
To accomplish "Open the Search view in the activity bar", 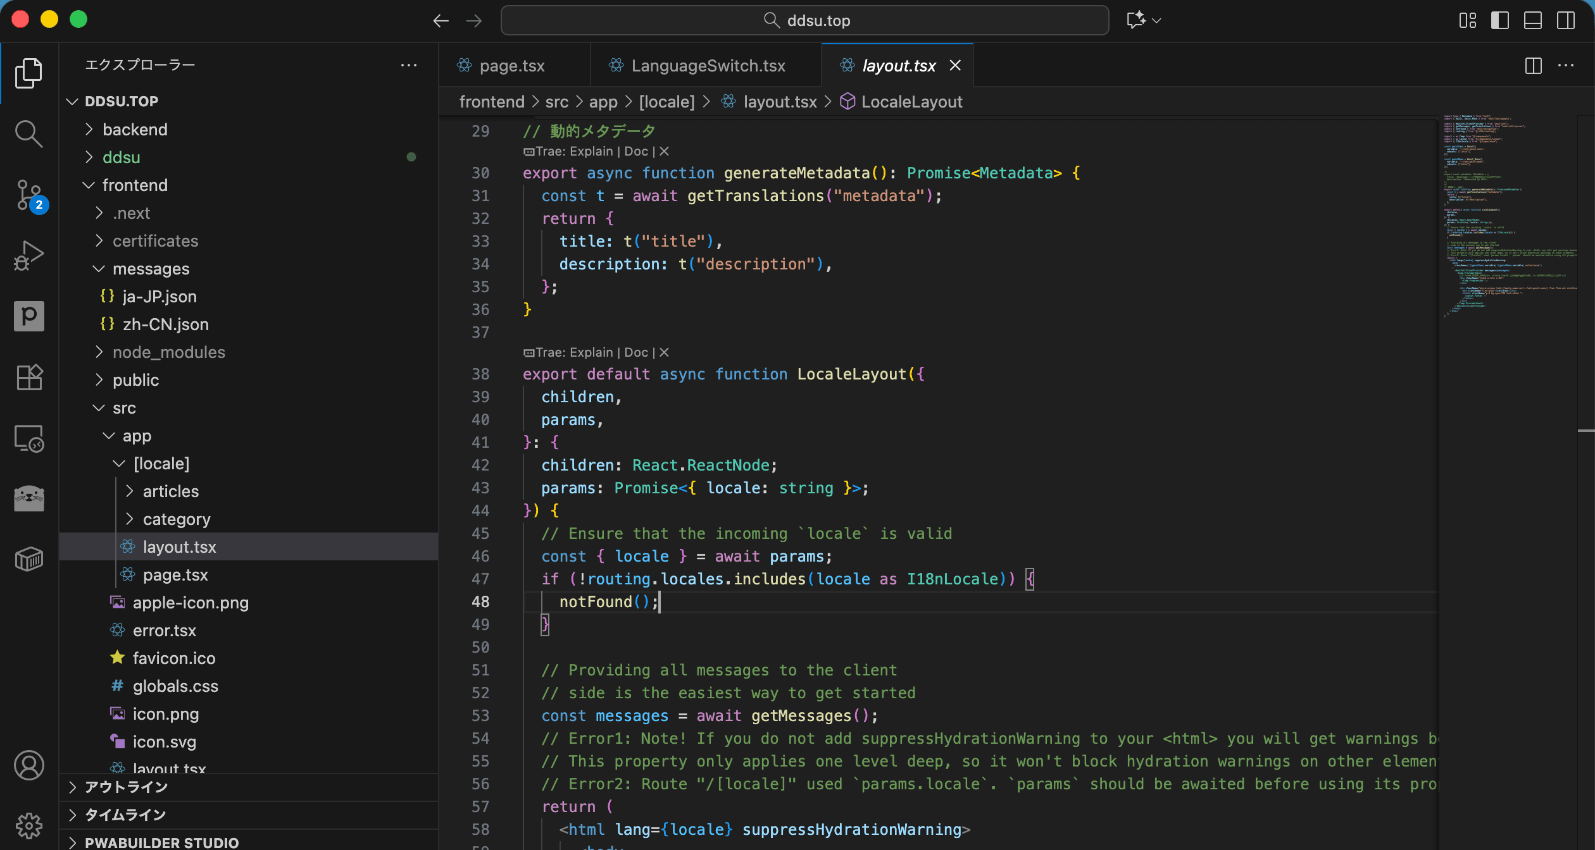I will click(x=28, y=133).
